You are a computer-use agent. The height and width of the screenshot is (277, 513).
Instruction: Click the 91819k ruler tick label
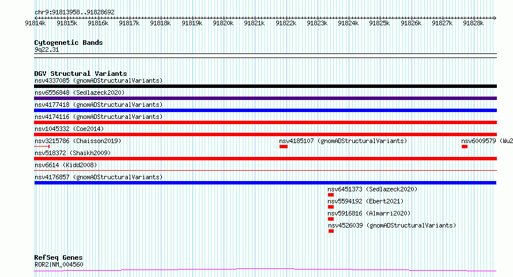pyautogui.click(x=192, y=23)
